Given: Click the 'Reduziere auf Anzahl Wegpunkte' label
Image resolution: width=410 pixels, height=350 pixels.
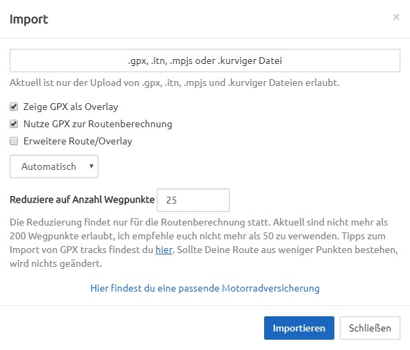Looking at the screenshot, I should pos(82,199).
